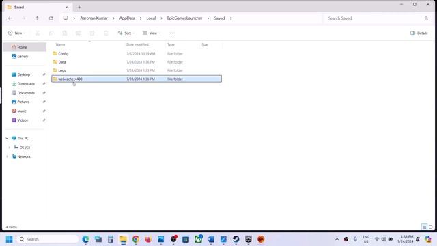Click the Paste toolbar icon
Image resolution: width=437 pixels, height=246 pixels.
coord(65,33)
